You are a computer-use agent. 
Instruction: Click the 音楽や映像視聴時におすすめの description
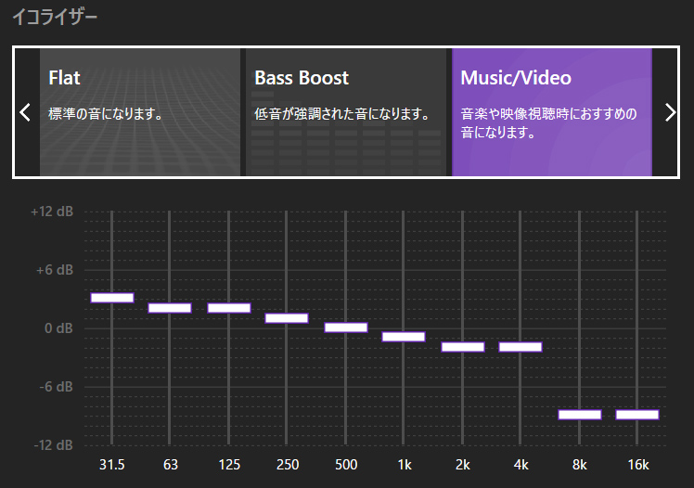(x=549, y=122)
